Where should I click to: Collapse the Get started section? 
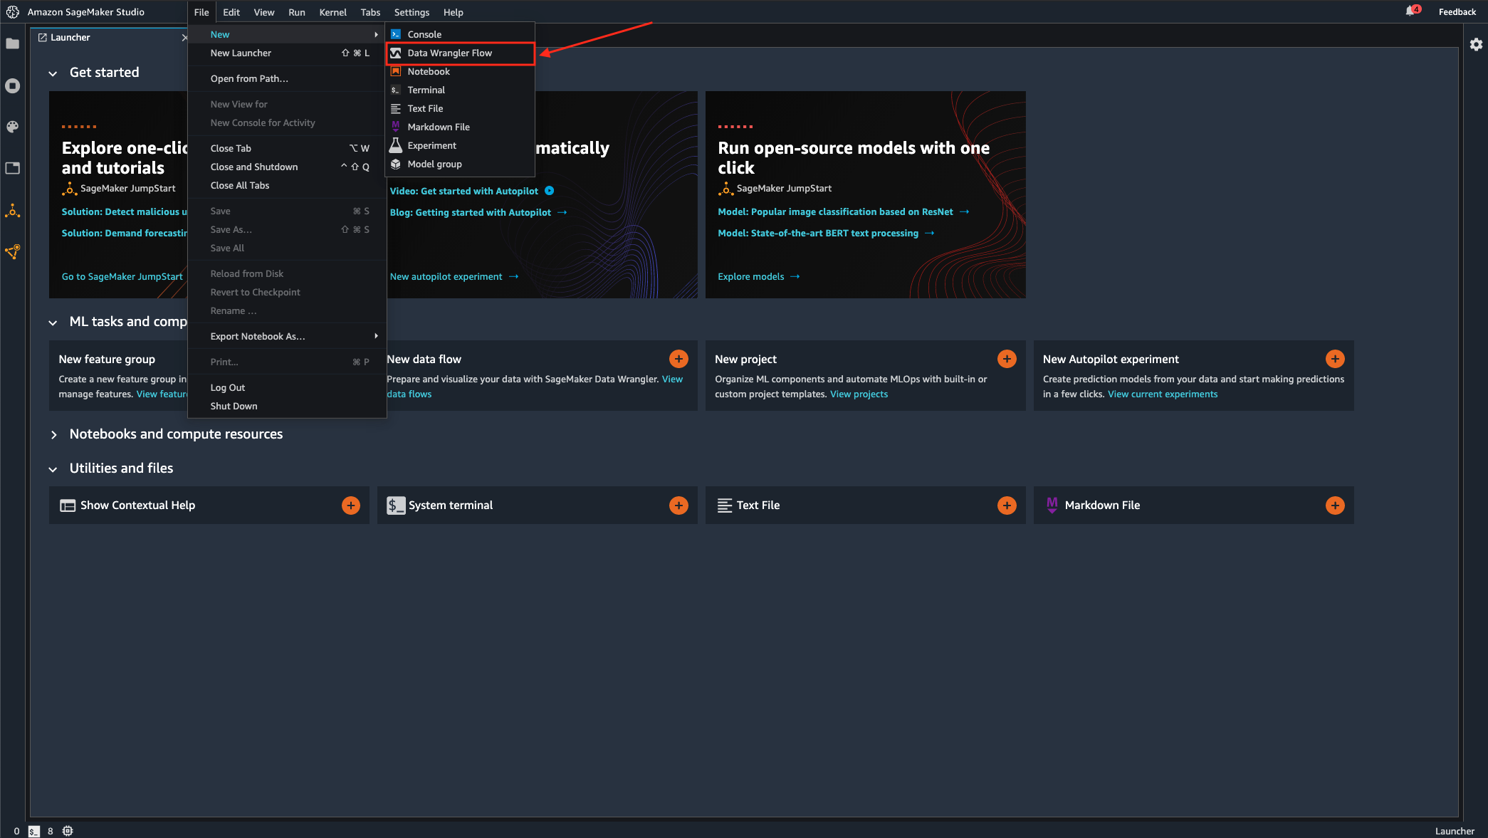coord(53,73)
